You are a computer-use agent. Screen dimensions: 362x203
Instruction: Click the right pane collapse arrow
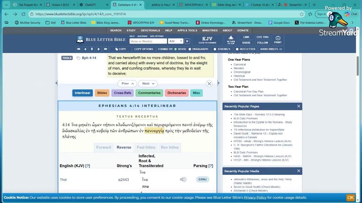point(218,83)
